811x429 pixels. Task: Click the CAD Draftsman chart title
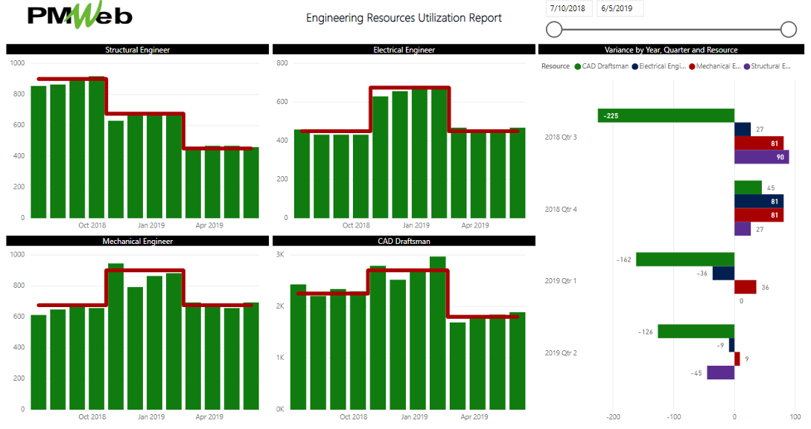[x=404, y=241]
